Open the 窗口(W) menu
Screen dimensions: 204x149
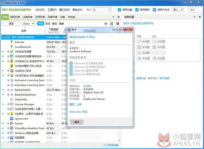tap(64, 10)
